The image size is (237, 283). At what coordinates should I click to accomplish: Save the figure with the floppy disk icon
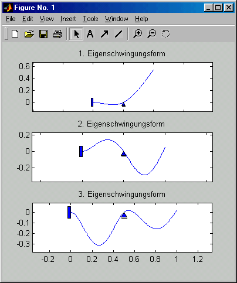coord(43,34)
